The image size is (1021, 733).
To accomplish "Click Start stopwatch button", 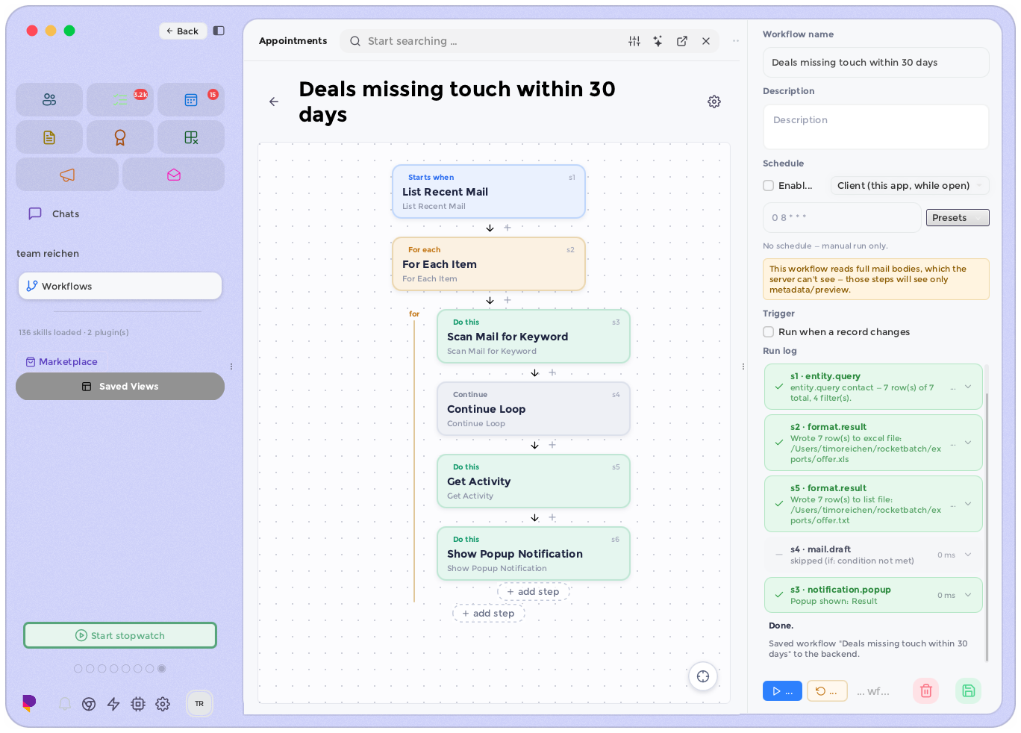I will coord(120,635).
